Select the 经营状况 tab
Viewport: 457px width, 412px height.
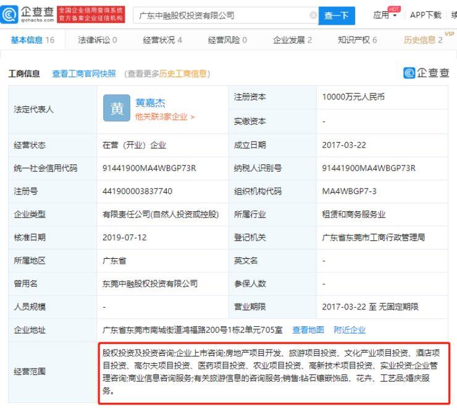(162, 40)
